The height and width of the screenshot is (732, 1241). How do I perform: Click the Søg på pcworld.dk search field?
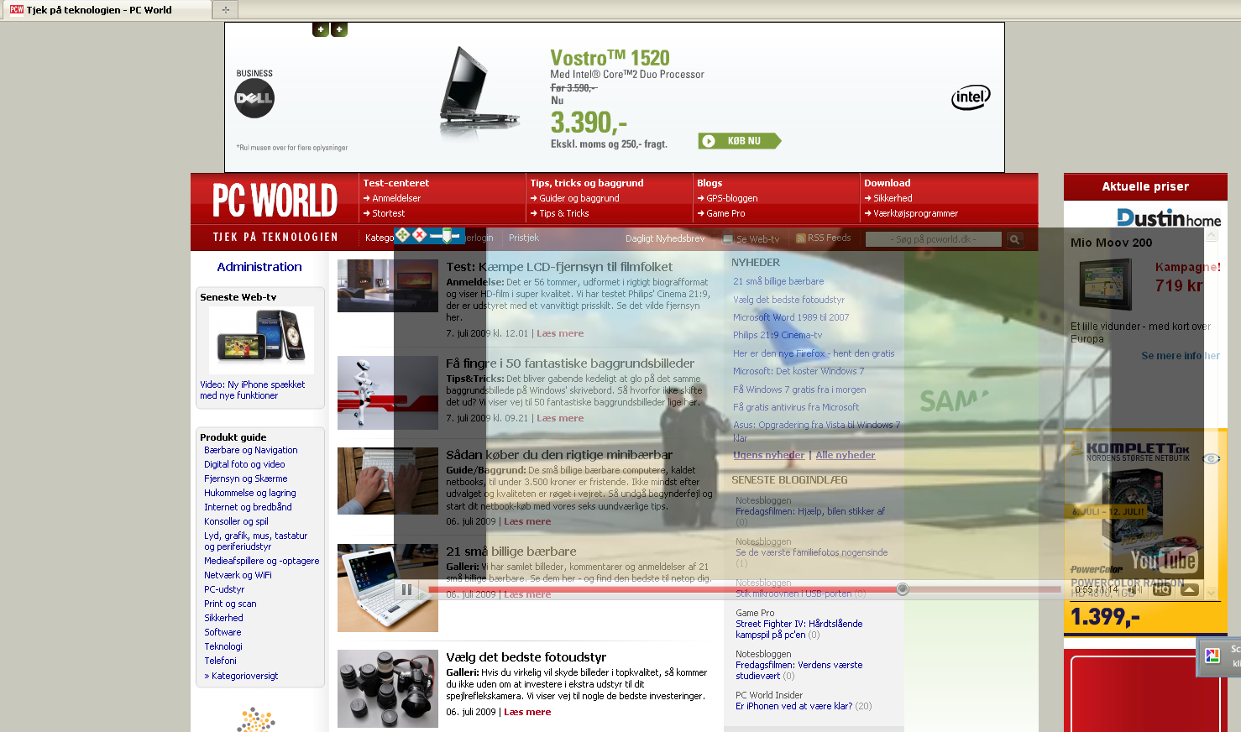click(x=933, y=239)
